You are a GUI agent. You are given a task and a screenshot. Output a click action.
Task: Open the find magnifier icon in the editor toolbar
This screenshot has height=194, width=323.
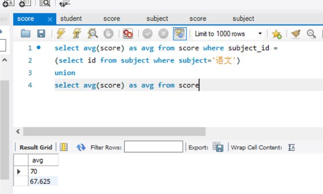[x=311, y=34]
